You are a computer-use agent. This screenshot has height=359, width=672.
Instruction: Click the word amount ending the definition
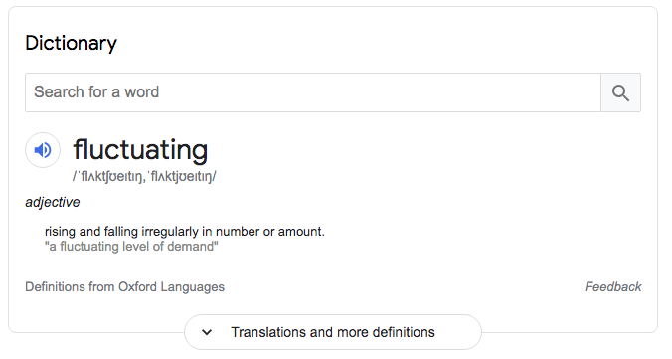tap(299, 231)
